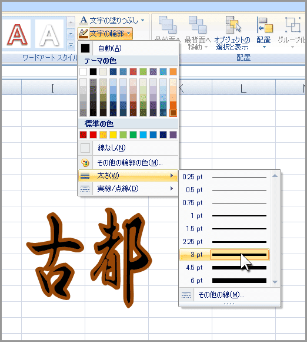Image resolution: width=307 pixels, height=342 pixels.
Task: Set outline weight to 6 pt
Action: pyautogui.click(x=225, y=281)
